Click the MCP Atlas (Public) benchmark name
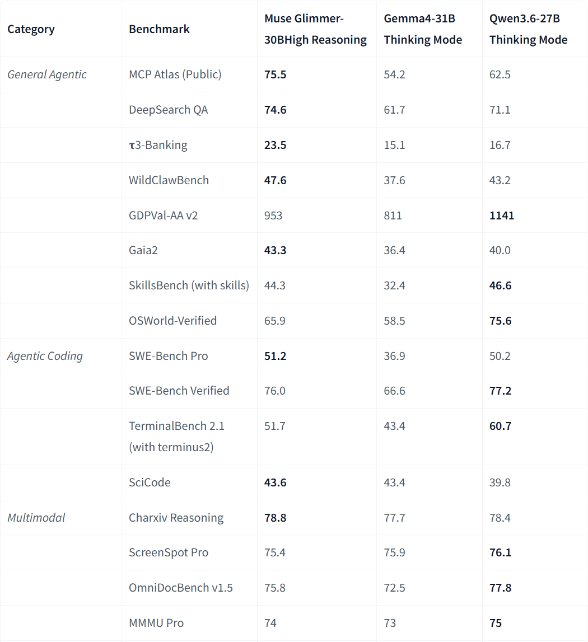The width and height of the screenshot is (588, 642). 175,74
